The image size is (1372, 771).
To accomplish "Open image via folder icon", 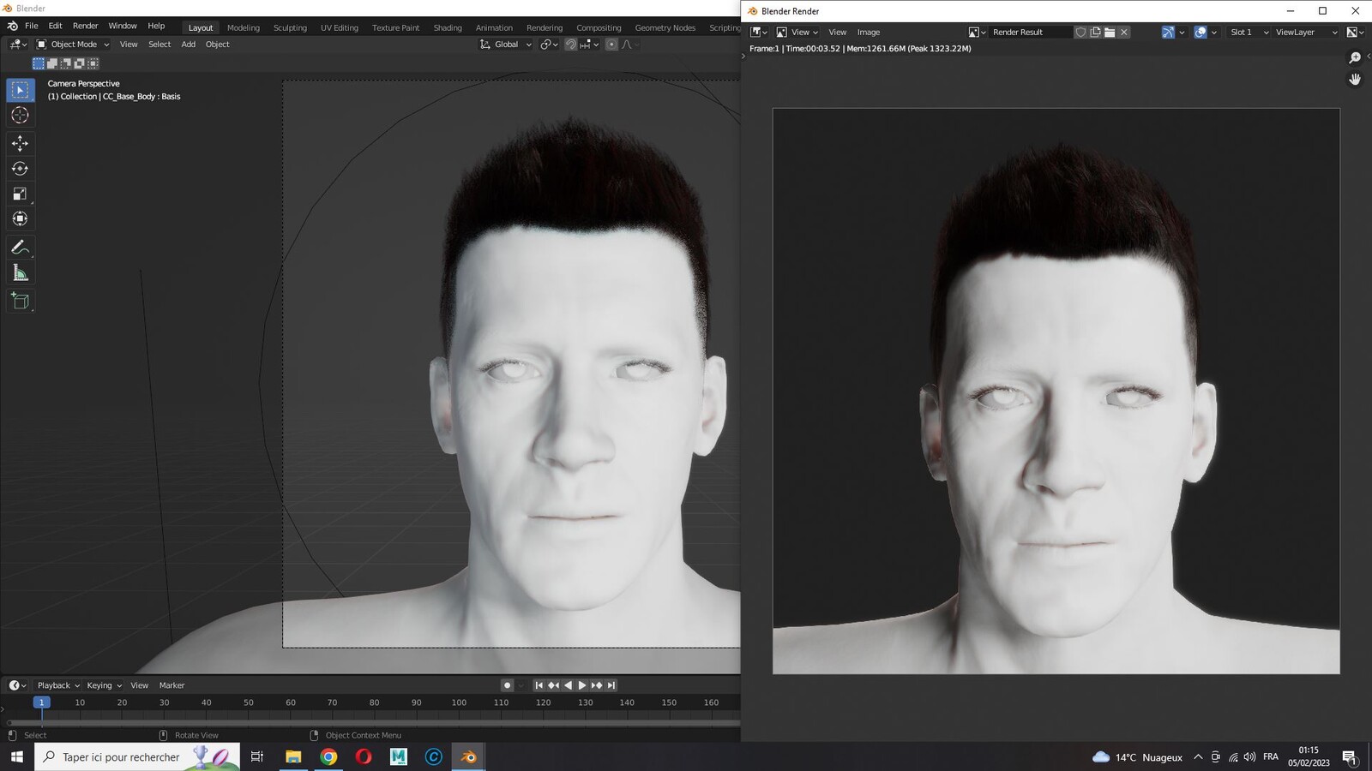I will (x=1110, y=33).
